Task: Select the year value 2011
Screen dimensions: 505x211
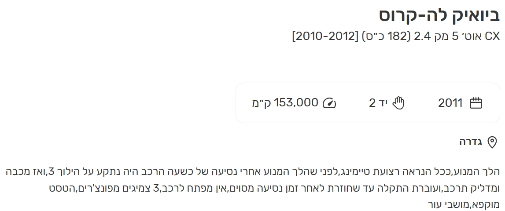Action: [450, 103]
